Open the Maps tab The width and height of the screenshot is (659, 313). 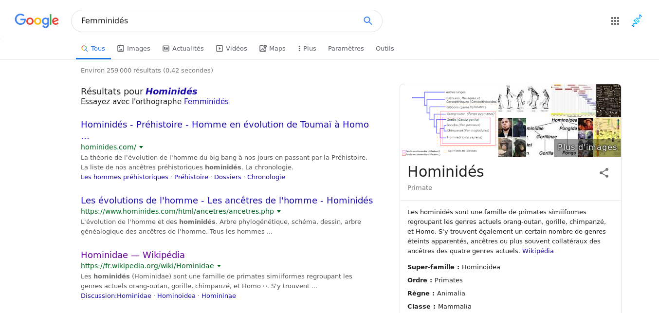click(x=273, y=49)
